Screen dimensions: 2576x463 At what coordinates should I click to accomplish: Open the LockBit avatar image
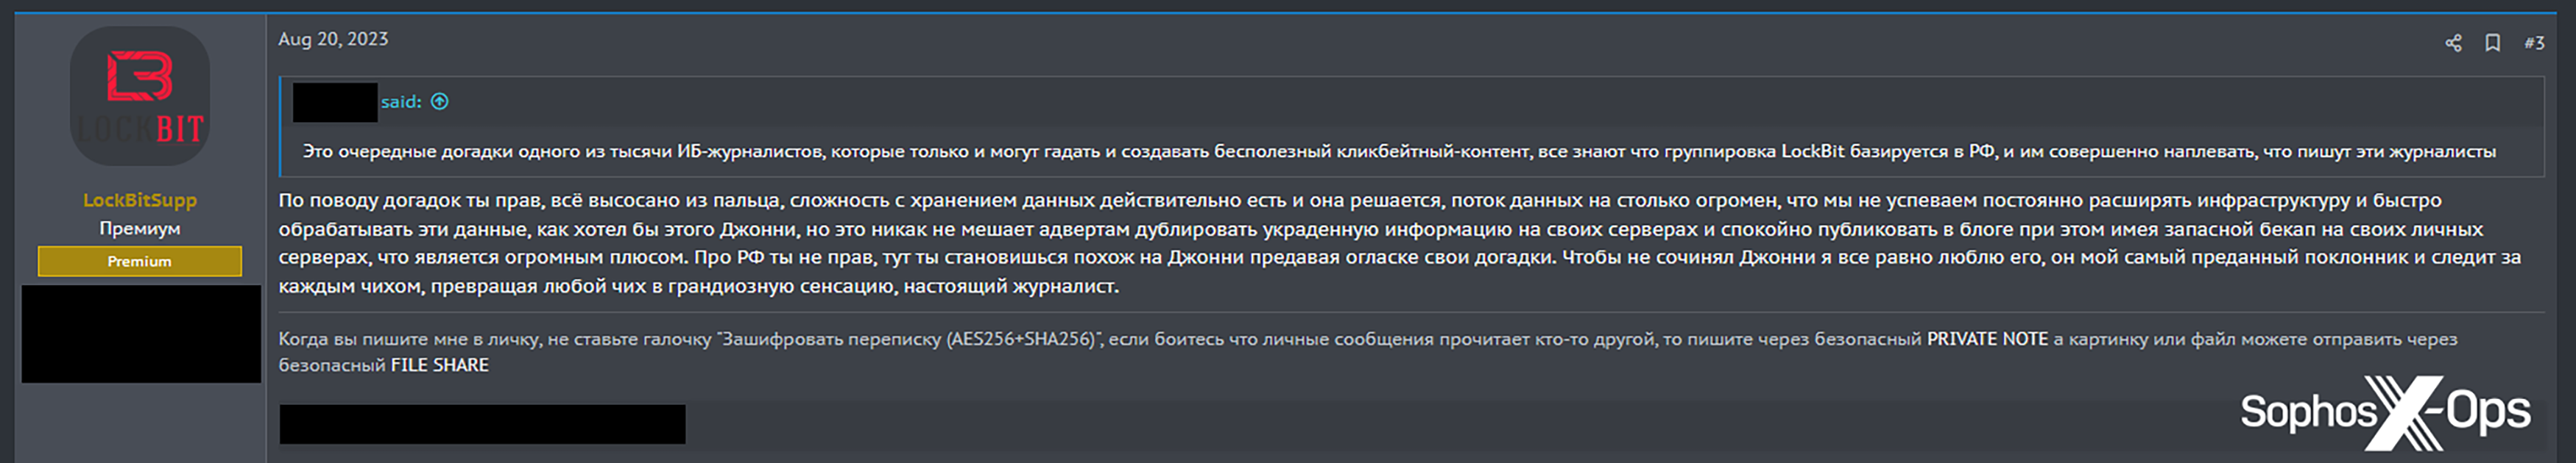[x=140, y=96]
